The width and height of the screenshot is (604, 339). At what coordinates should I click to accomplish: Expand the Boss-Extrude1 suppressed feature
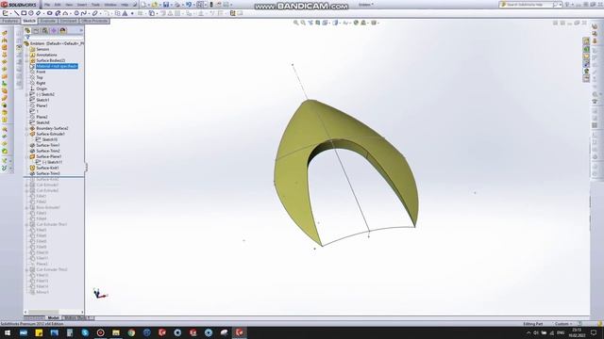pos(26,207)
